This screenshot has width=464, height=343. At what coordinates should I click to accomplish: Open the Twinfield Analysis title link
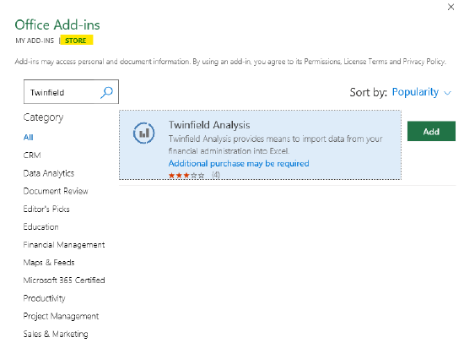[209, 125]
